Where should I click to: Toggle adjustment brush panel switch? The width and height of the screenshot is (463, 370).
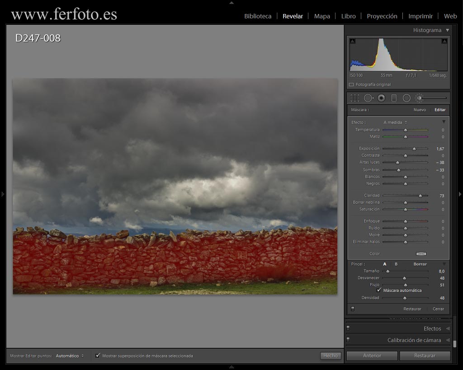[353, 309]
